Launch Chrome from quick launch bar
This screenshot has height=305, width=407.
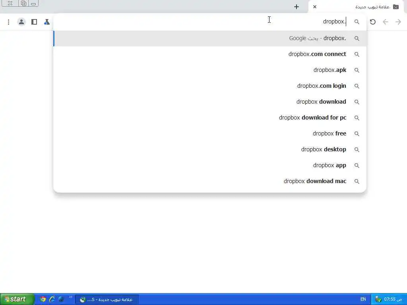(43, 299)
